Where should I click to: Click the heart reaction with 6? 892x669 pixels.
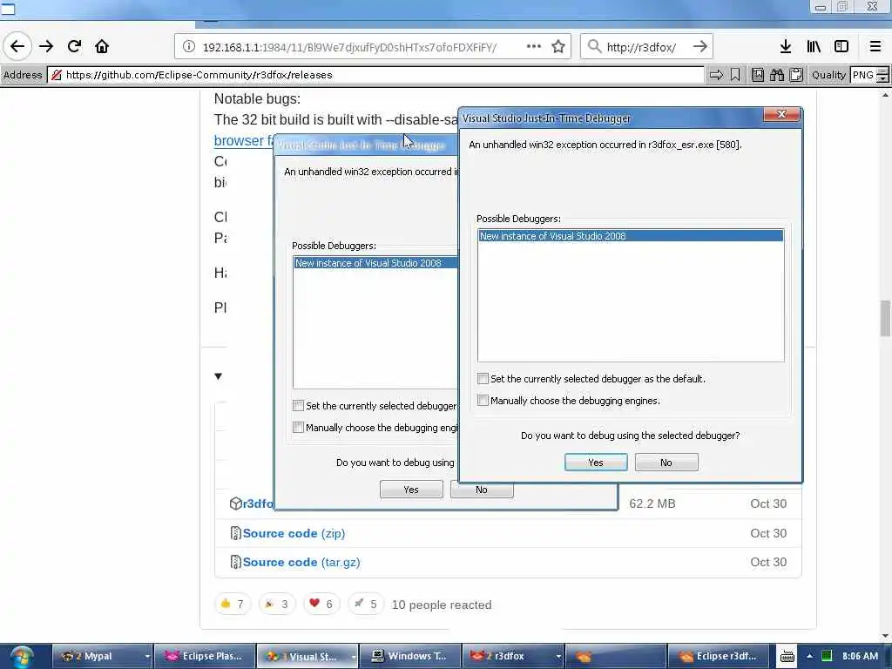(x=321, y=604)
